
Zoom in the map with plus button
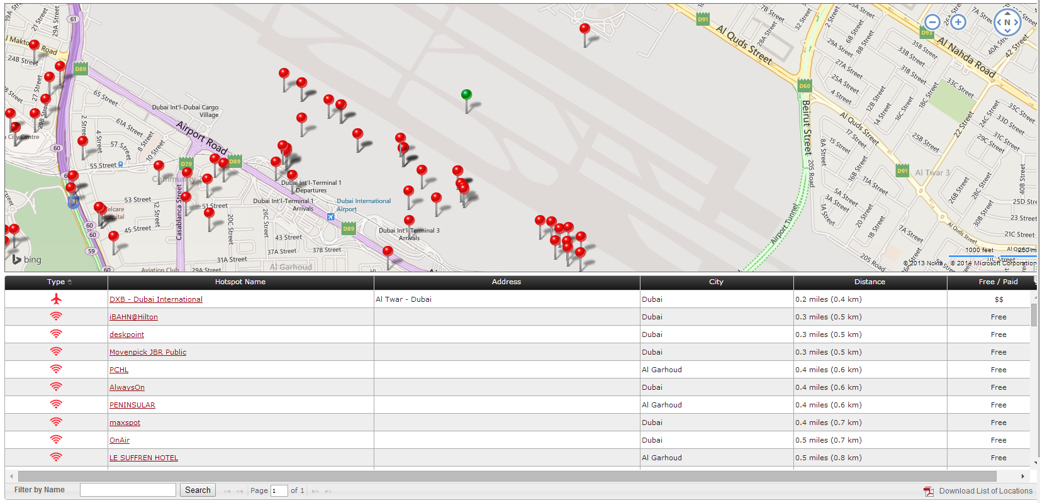[x=958, y=22]
